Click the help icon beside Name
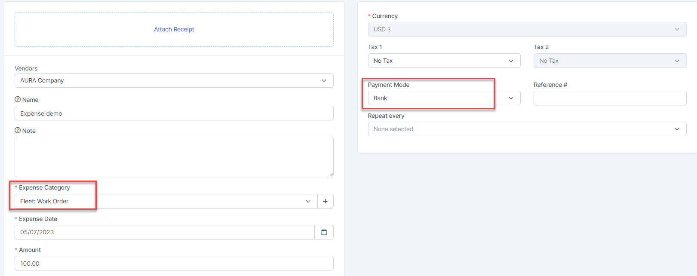Viewport: 697px width, 276px height. pos(18,99)
